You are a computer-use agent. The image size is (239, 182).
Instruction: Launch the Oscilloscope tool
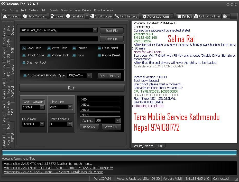[101, 16]
